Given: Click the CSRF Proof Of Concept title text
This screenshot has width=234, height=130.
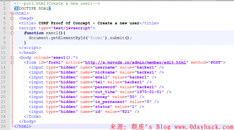Looking at the screenshot, I should pyautogui.click(x=89, y=23).
